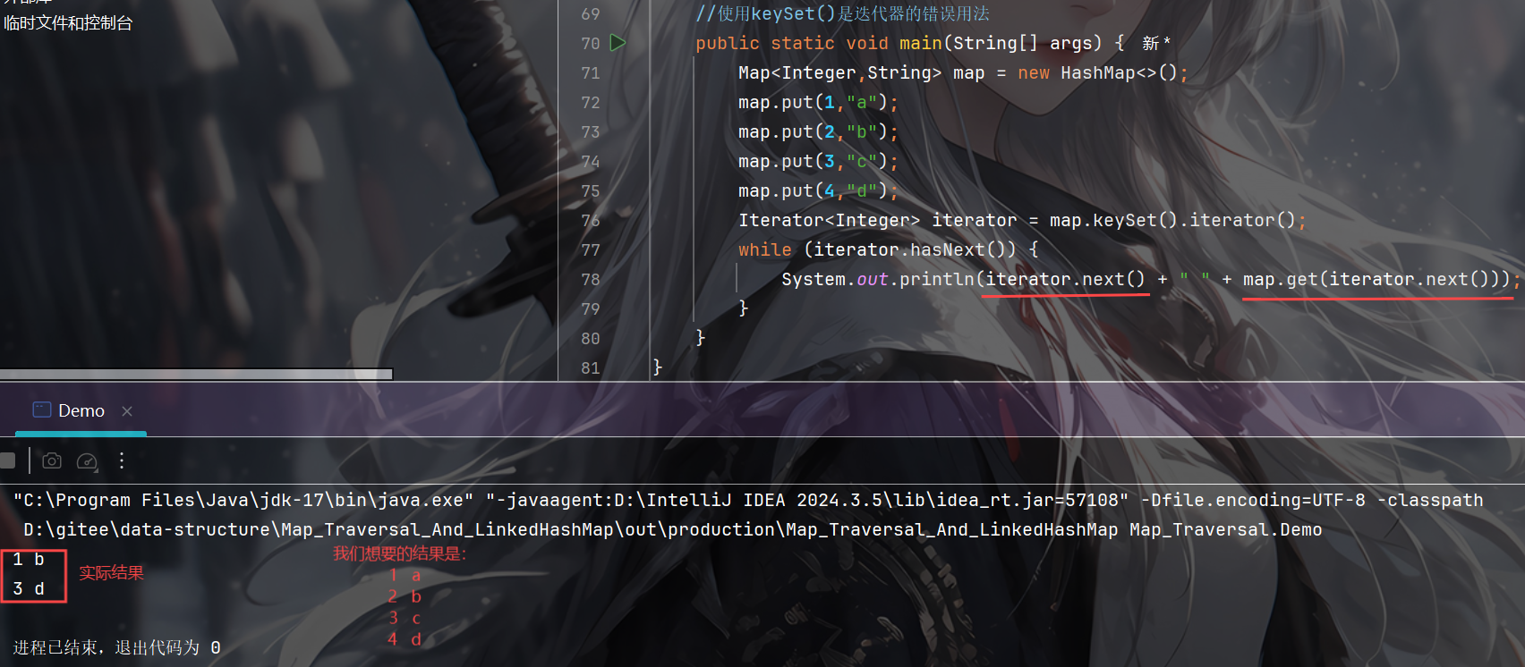Click 'HashMap<>()' on line 71
The height and width of the screenshot is (667, 1525).
coord(1119,72)
